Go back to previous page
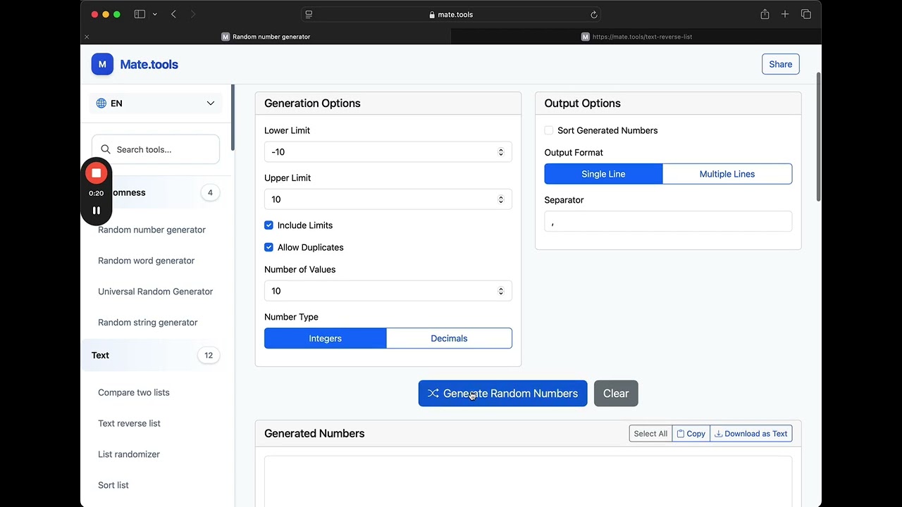902x507 pixels. click(x=173, y=14)
